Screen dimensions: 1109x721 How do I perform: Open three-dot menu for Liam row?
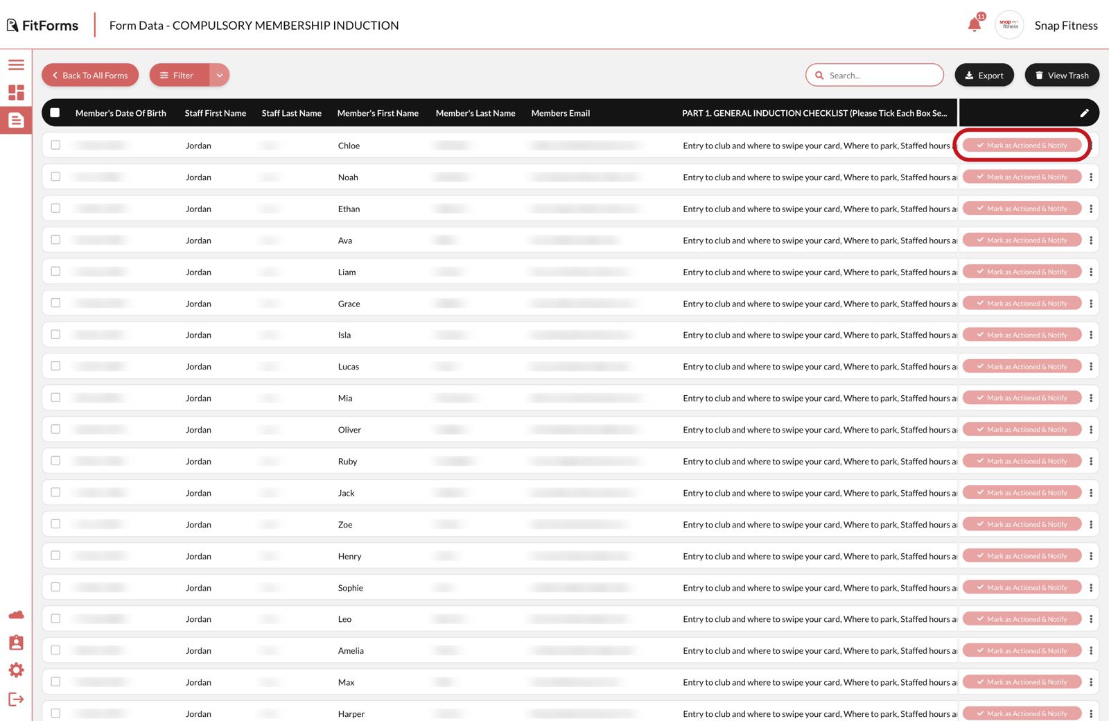(x=1091, y=272)
